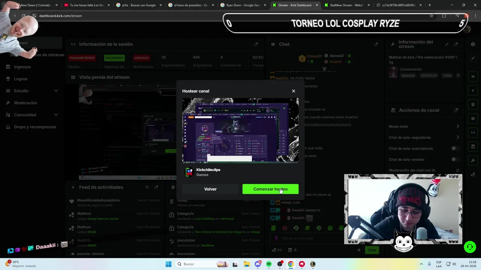Show hidden system tray icons
This screenshot has height=270, width=481.
point(421,264)
